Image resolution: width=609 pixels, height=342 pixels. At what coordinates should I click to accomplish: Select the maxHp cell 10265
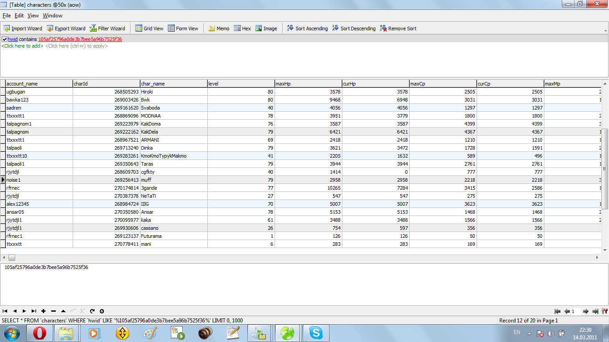pyautogui.click(x=308, y=188)
